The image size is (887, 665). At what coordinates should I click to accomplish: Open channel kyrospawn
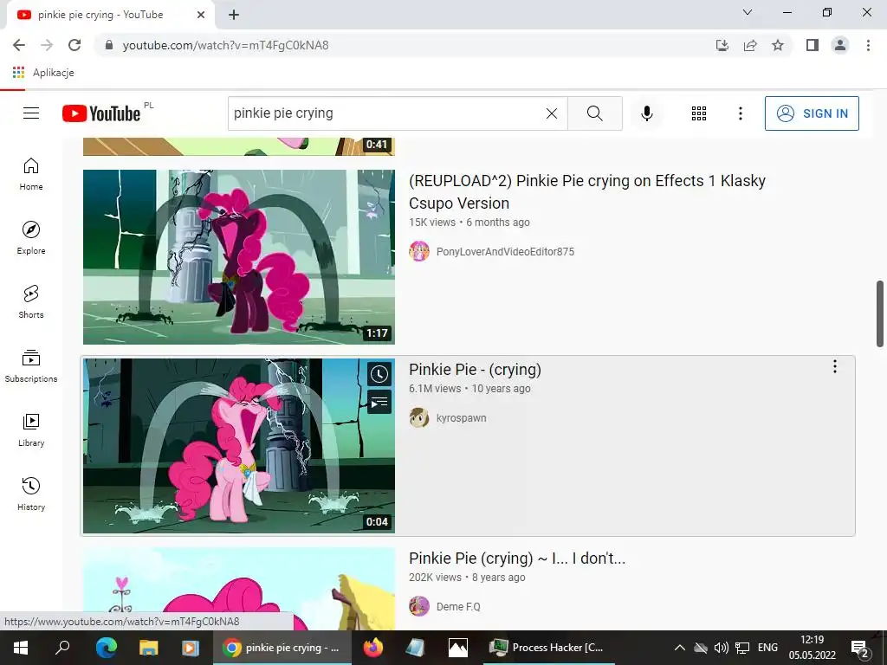pos(461,418)
